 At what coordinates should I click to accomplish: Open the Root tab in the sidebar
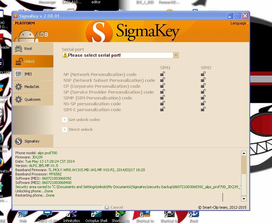33,49
